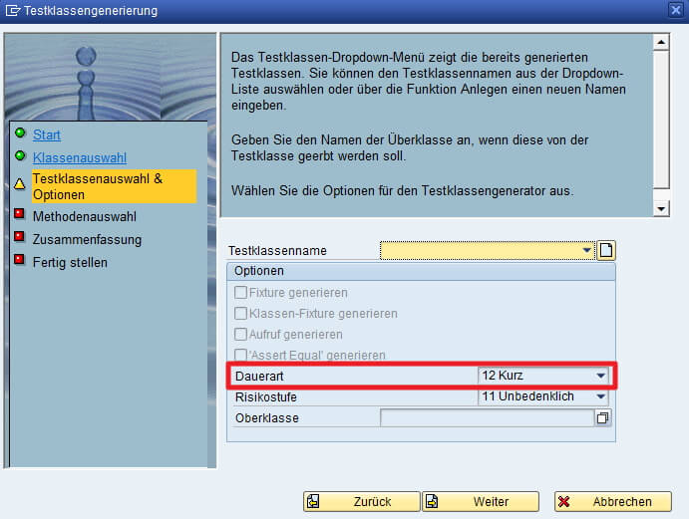Check the Aufruf generieren option
Viewport: 689px width, 519px height.
point(240,335)
